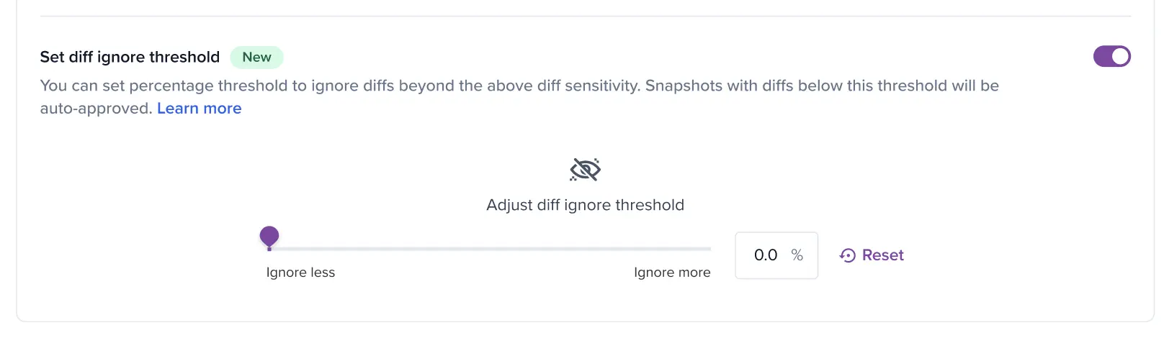Click the purple slider handle
The image size is (1164, 338).
[x=269, y=237]
